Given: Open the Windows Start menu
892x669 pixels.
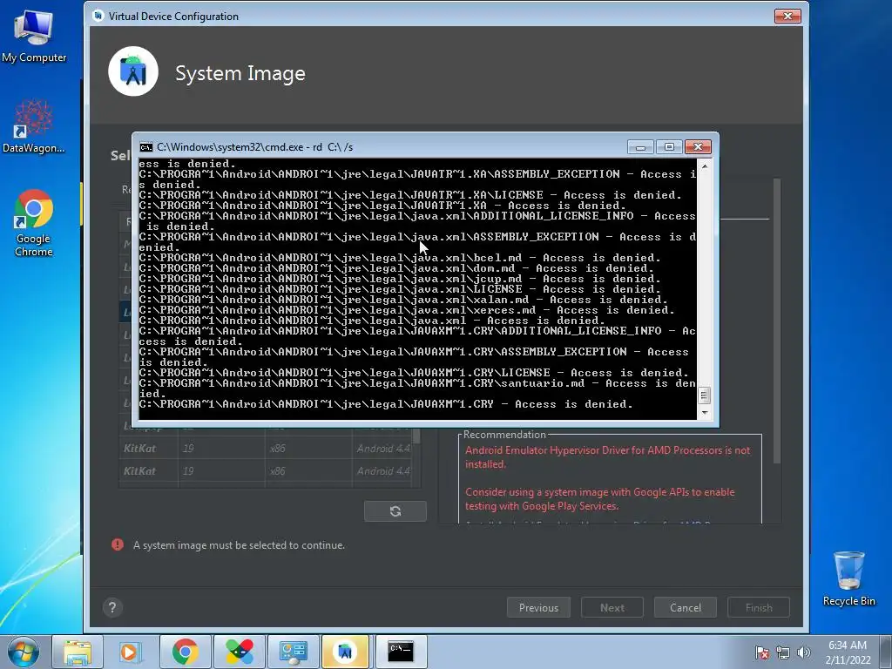Looking at the screenshot, I should (24, 652).
